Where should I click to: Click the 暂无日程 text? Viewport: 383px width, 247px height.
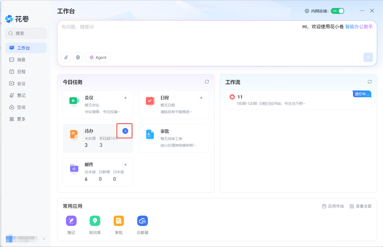click(168, 105)
